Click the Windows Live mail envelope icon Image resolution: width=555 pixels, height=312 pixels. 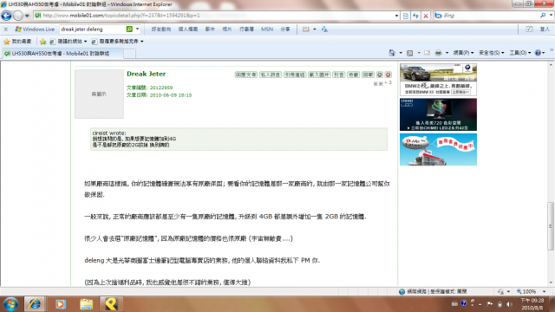click(x=306, y=29)
